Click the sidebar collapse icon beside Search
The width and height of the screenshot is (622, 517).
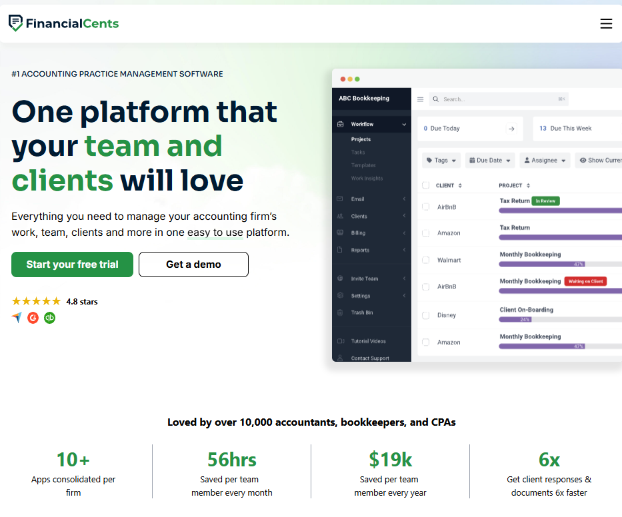click(x=420, y=99)
